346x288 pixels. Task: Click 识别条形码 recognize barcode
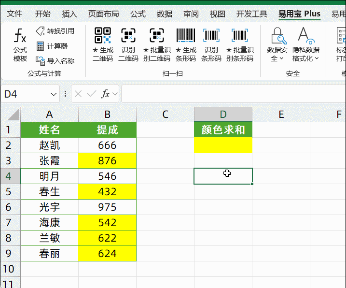pos(211,44)
